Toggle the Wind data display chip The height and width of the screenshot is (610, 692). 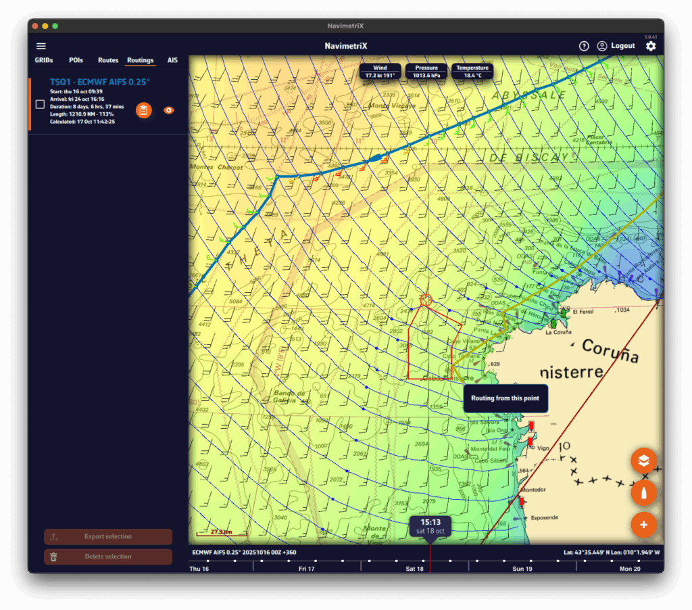coord(380,72)
